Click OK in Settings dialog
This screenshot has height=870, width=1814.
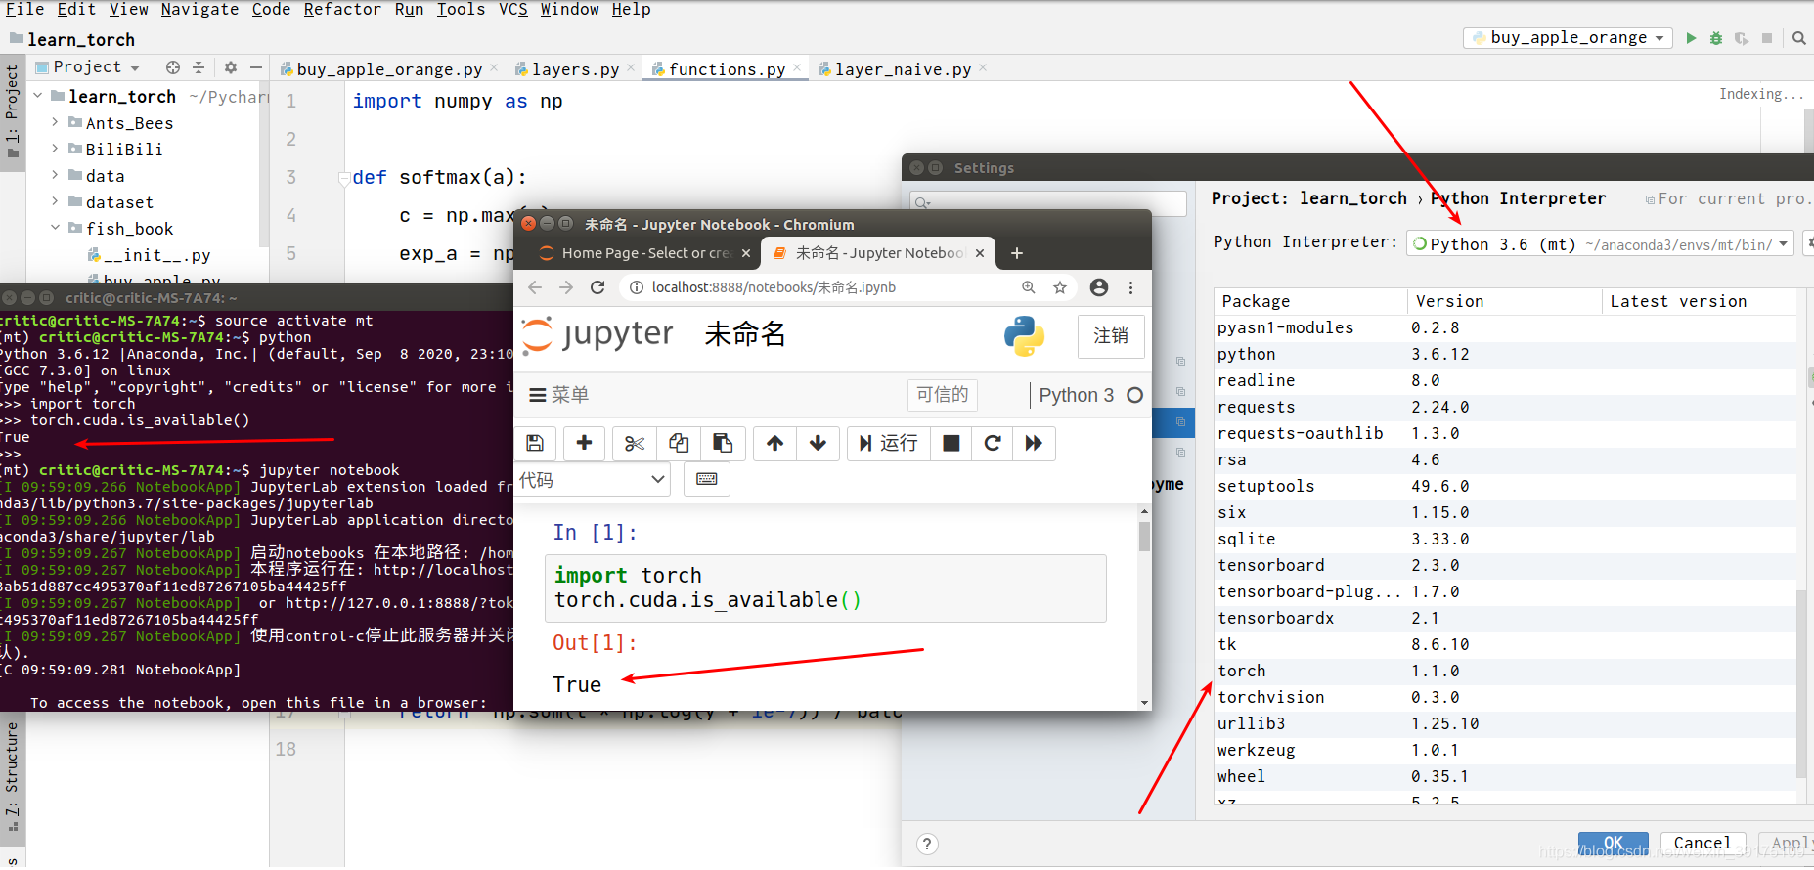tap(1614, 844)
